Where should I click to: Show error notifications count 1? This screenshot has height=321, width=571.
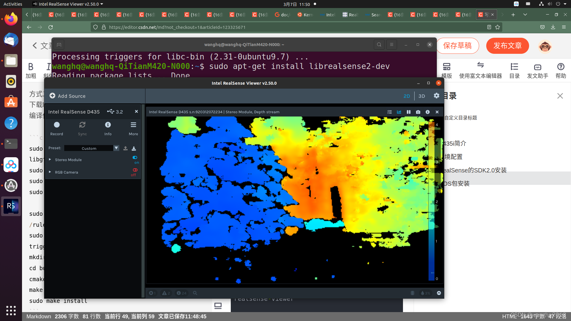[152, 293]
